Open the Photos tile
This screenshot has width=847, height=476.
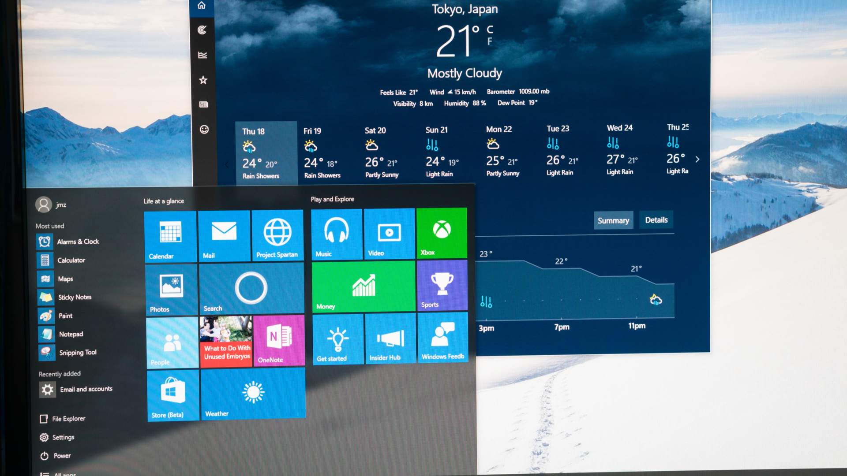[171, 290]
